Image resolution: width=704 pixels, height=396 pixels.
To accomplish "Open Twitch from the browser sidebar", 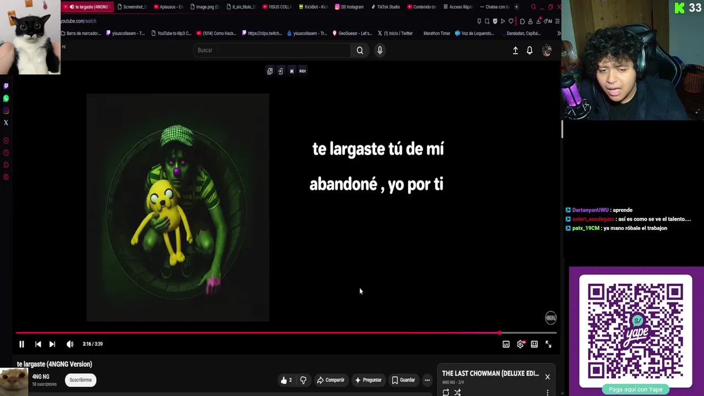I will pyautogui.click(x=6, y=86).
